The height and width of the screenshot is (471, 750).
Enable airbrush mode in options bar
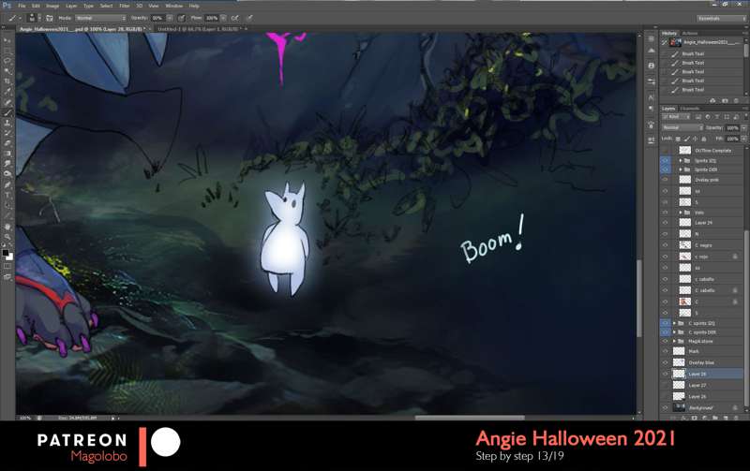[x=234, y=18]
